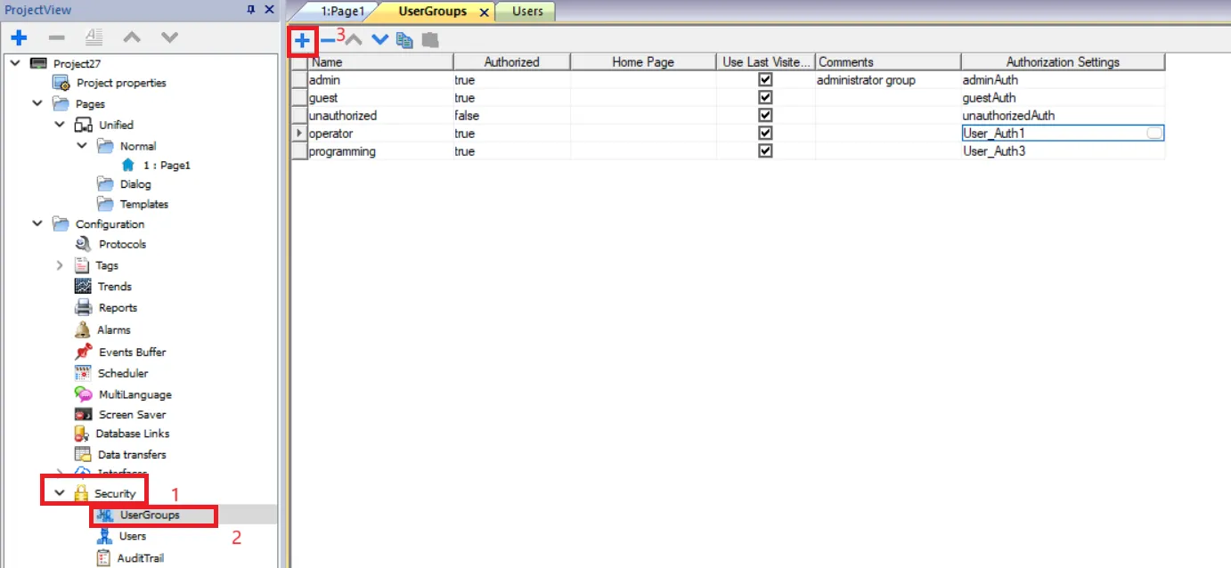This screenshot has width=1231, height=568.
Task: Click the unauthorizedAuth cell
Action: (x=1063, y=116)
